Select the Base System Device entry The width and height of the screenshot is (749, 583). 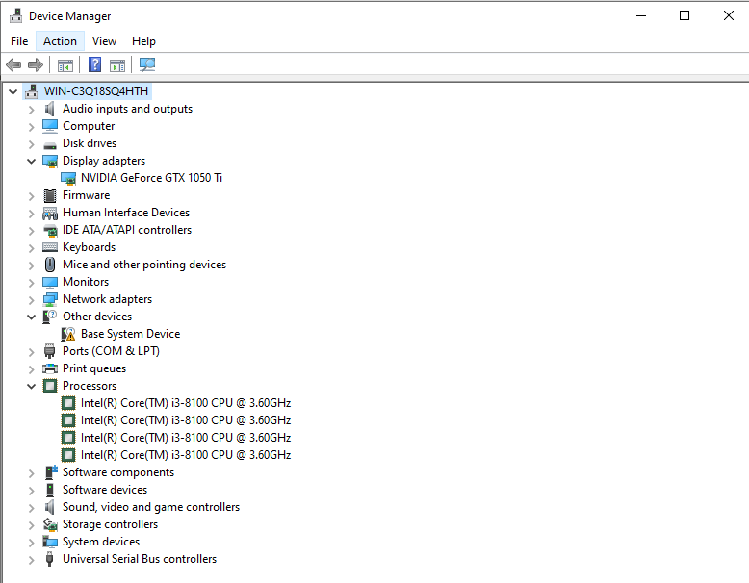[130, 334]
